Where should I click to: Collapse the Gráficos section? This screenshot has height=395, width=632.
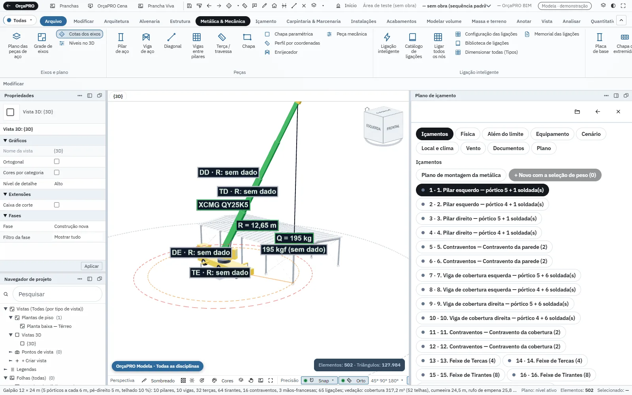(6, 141)
